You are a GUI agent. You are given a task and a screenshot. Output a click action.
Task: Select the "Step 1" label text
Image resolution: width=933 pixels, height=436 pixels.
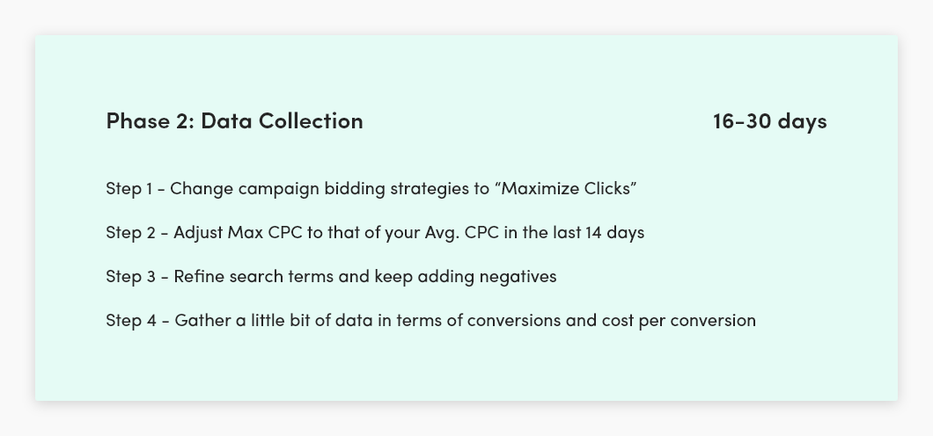coord(129,188)
